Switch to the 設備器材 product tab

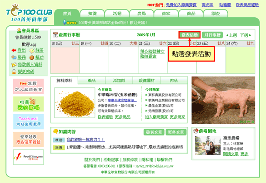[x=146, y=81]
